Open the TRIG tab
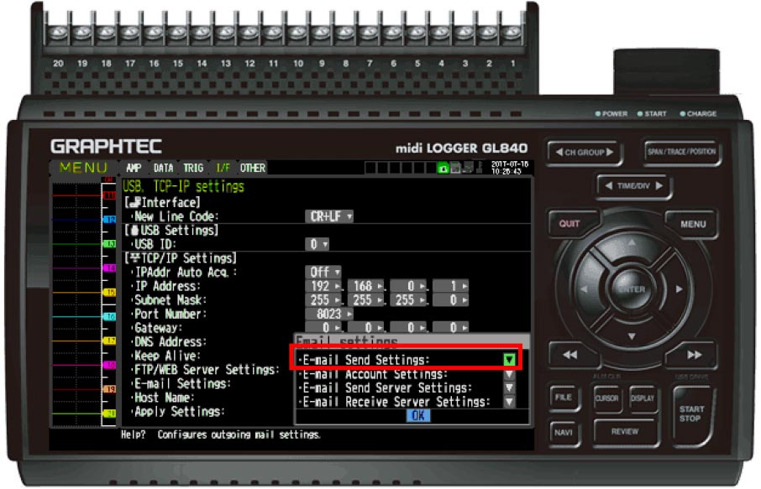Viewport: 761px width, 489px height. point(193,168)
